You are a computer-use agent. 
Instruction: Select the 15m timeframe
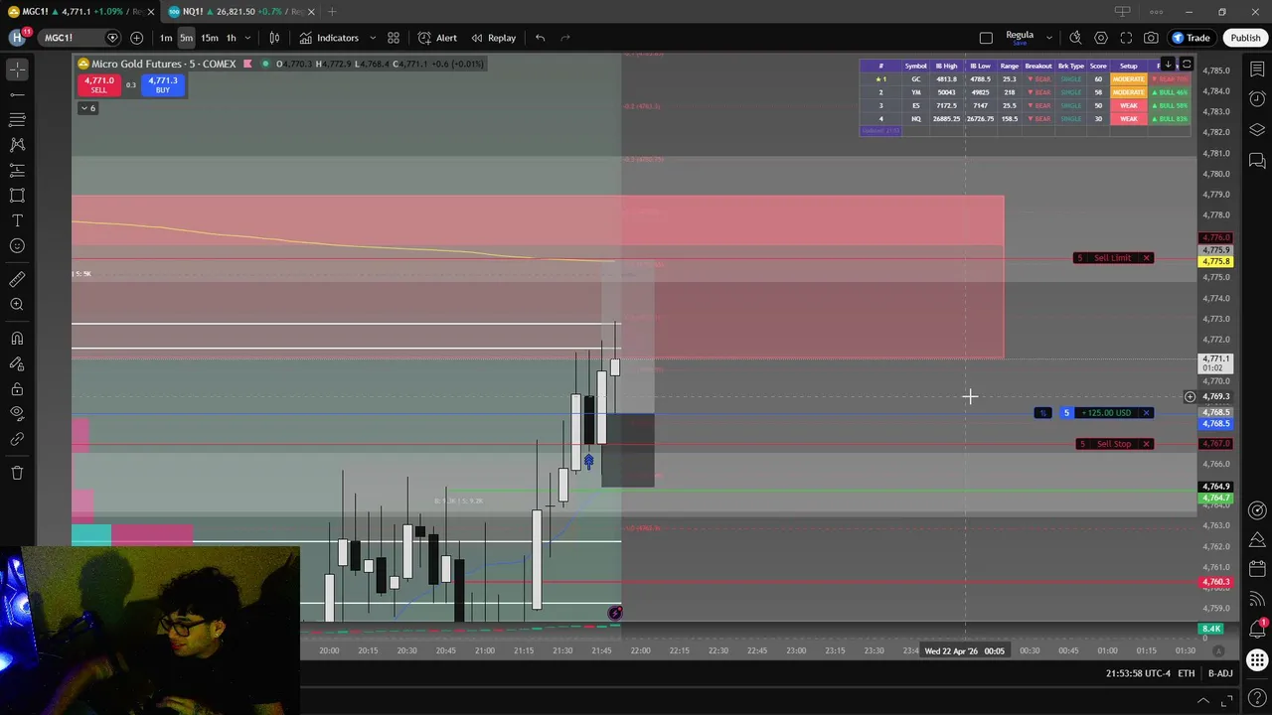(210, 38)
